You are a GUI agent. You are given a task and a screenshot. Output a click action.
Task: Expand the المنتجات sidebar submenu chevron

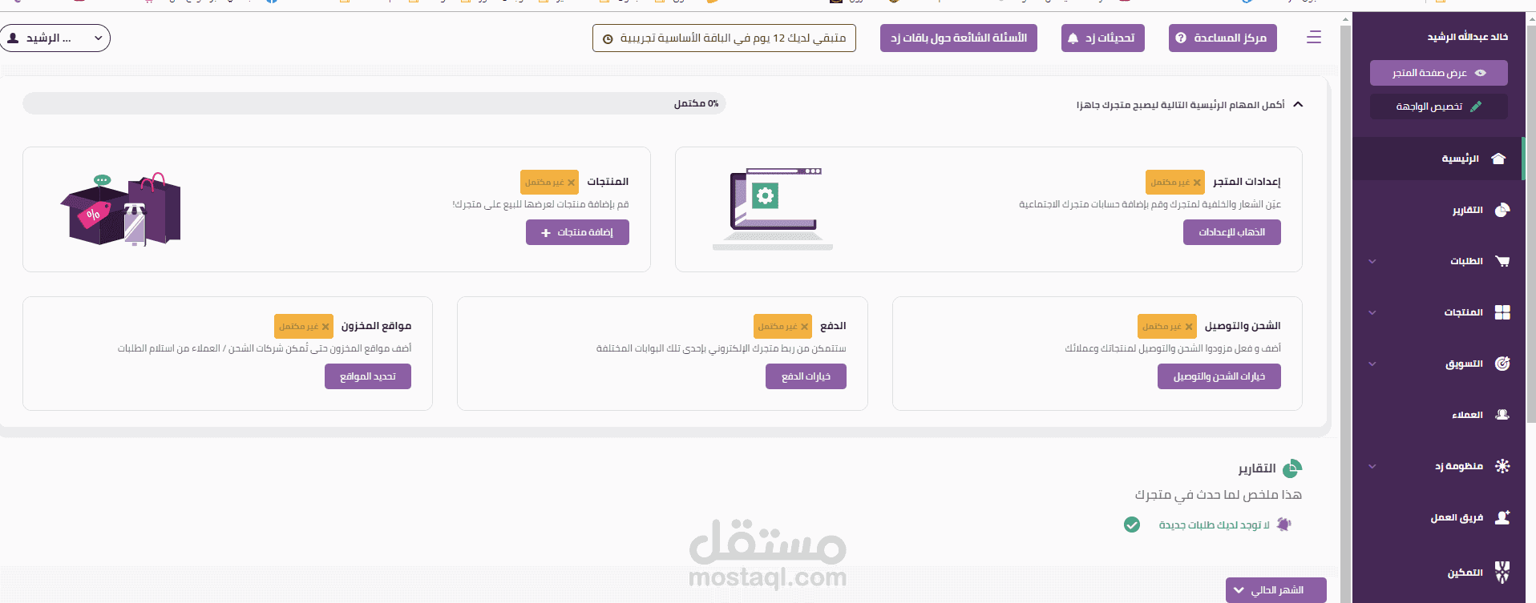[1372, 312]
